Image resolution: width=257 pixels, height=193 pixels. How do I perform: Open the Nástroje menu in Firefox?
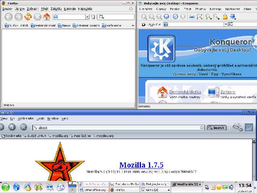pos(70,9)
